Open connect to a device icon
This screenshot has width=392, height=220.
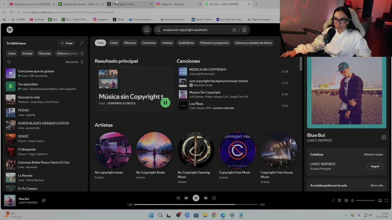(346, 200)
